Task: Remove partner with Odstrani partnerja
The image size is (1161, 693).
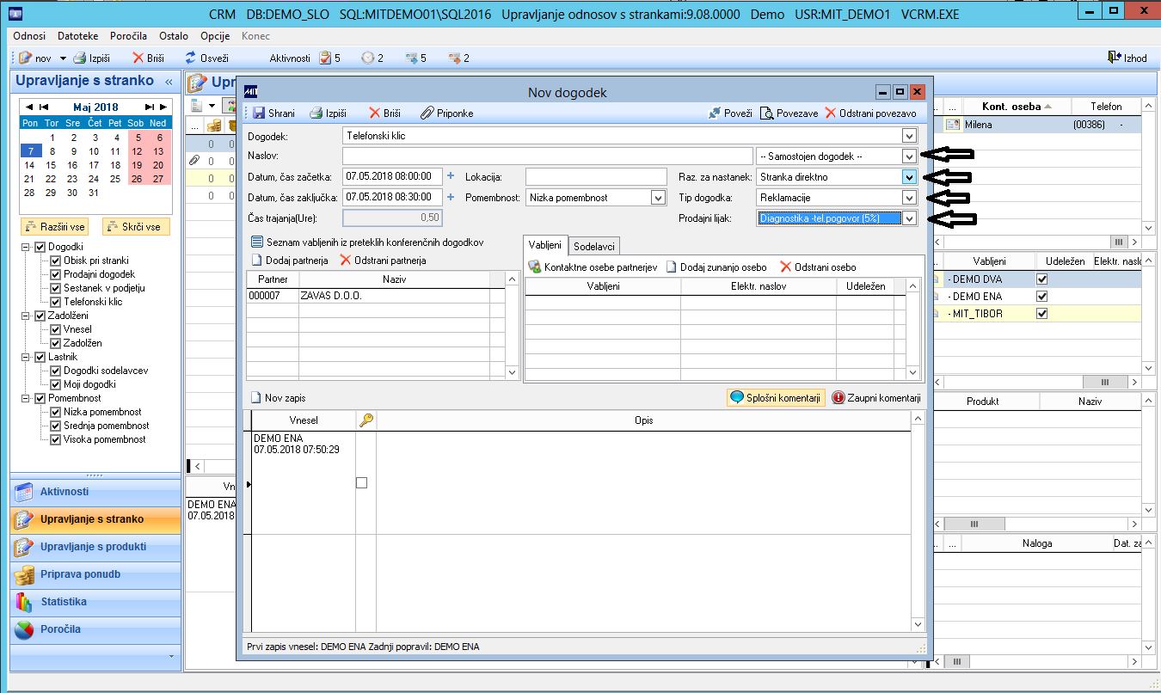Action: [383, 260]
